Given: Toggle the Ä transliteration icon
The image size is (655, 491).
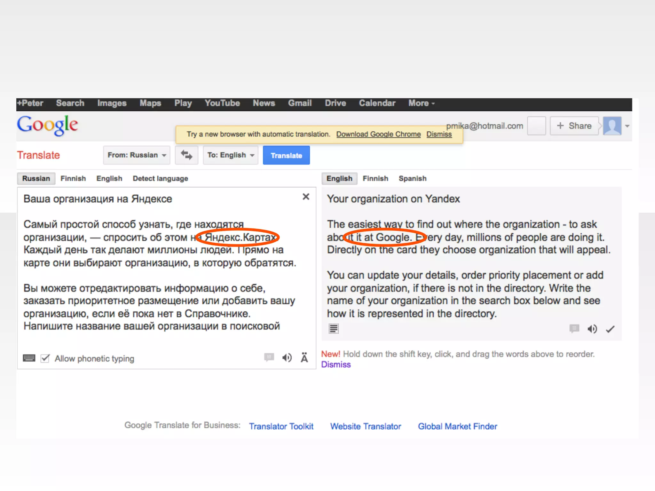Looking at the screenshot, I should tap(304, 357).
